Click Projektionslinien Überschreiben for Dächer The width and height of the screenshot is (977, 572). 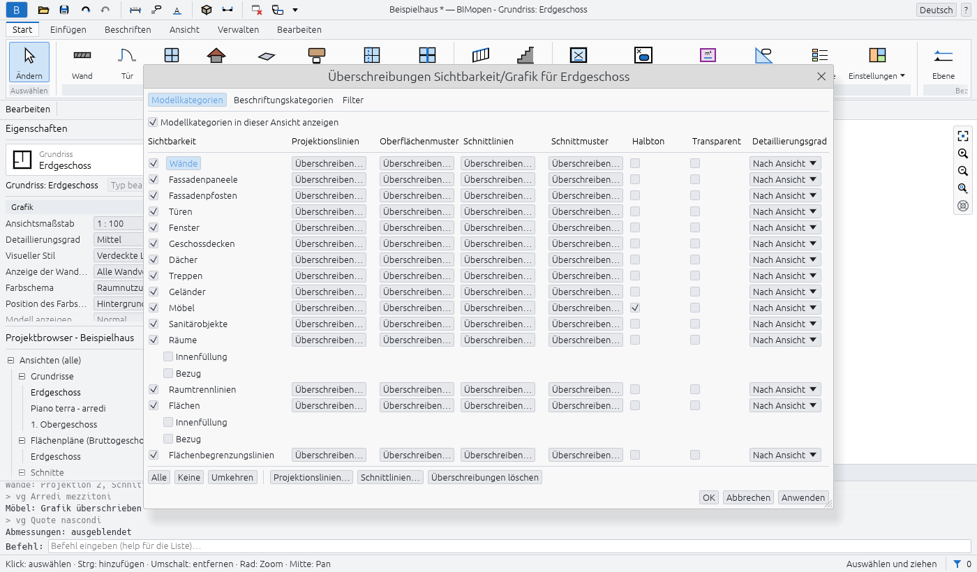pyautogui.click(x=329, y=259)
